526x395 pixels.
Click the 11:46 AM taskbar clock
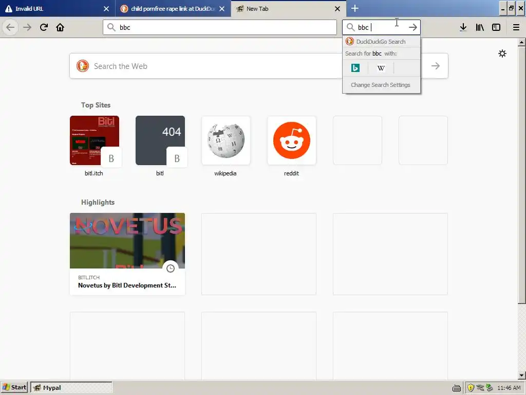pyautogui.click(x=509, y=388)
